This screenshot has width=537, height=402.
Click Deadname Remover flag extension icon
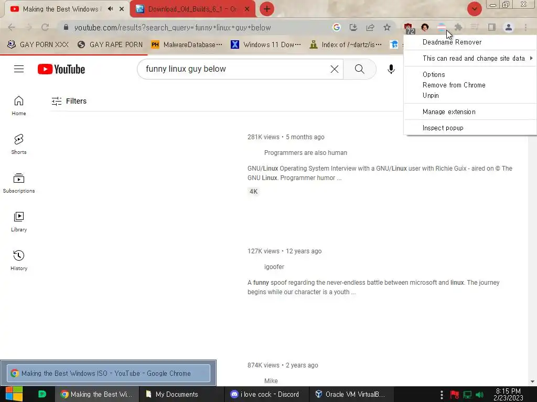442,27
